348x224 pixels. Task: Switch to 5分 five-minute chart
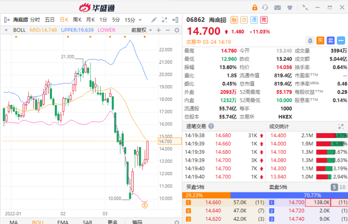click(116, 20)
